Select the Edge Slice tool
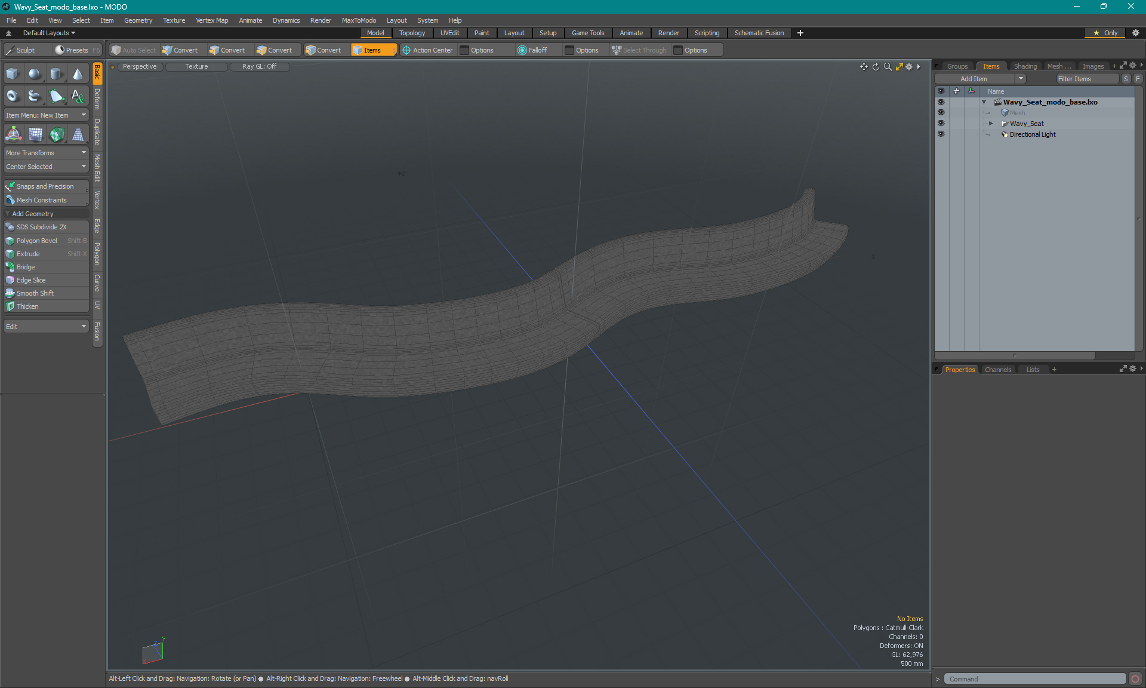Screen dimensions: 1146x688 point(31,279)
